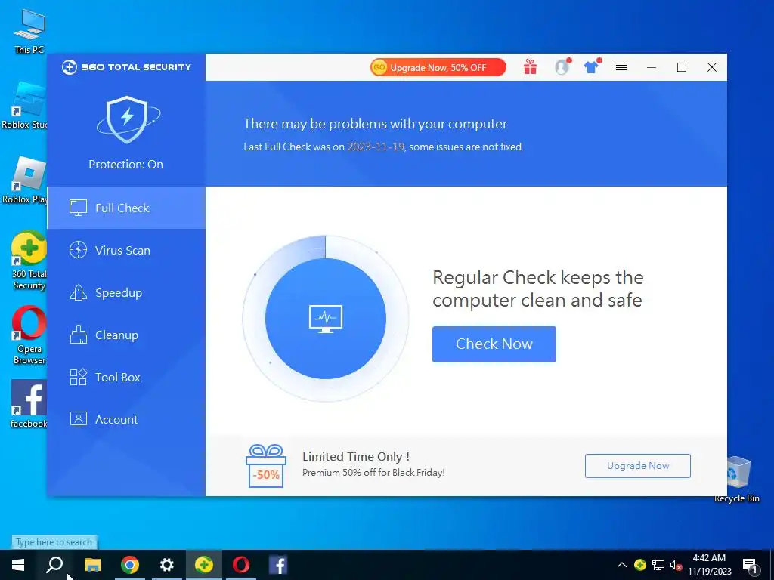774x580 pixels.
Task: Click the 360 Total Security logo
Action: 126,67
